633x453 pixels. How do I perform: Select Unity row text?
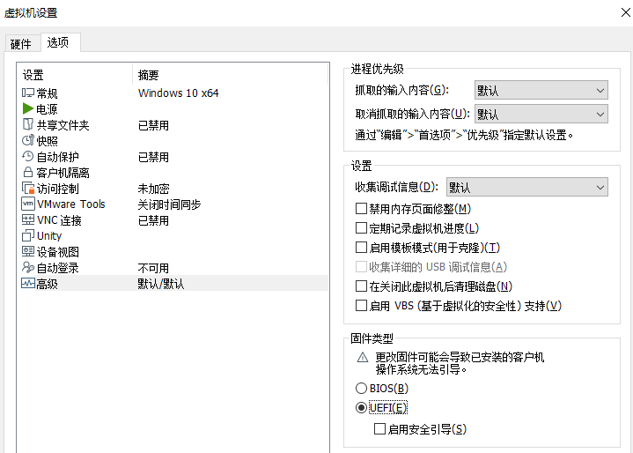(x=49, y=236)
